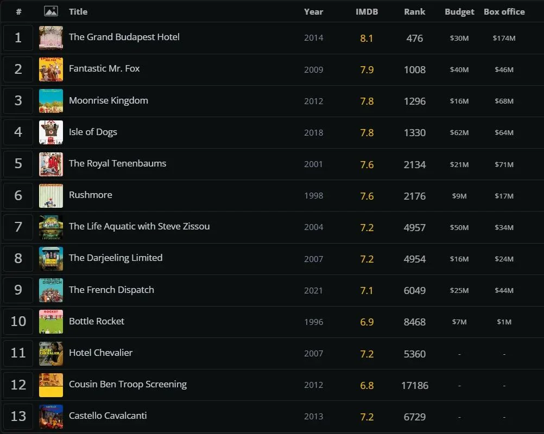
Task: Click the Bottle Rocket poster image
Action: tap(50, 321)
